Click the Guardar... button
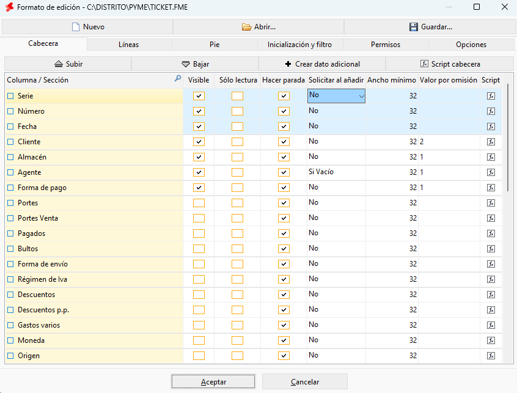517x393 pixels. coord(430,27)
